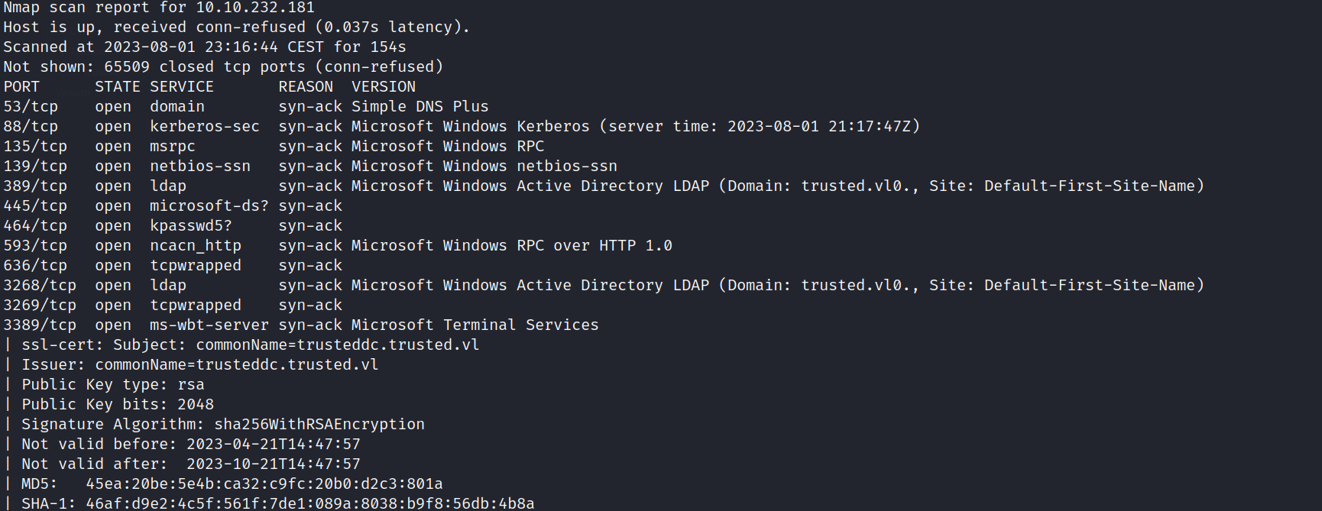1322x511 pixels.
Task: Click the Public Key bits 2048 value
Action: point(196,405)
